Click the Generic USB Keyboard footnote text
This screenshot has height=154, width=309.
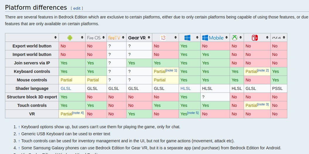click(66, 134)
